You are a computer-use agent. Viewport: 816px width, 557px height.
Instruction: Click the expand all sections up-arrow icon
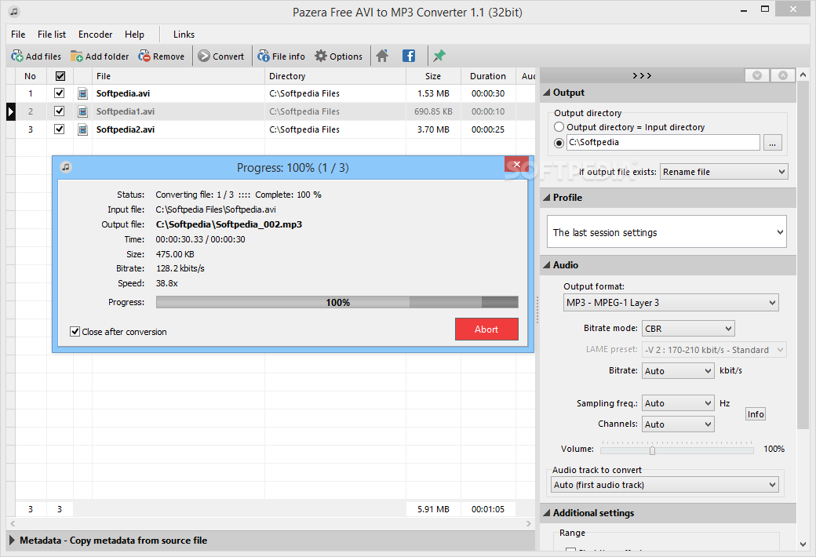pyautogui.click(x=783, y=75)
